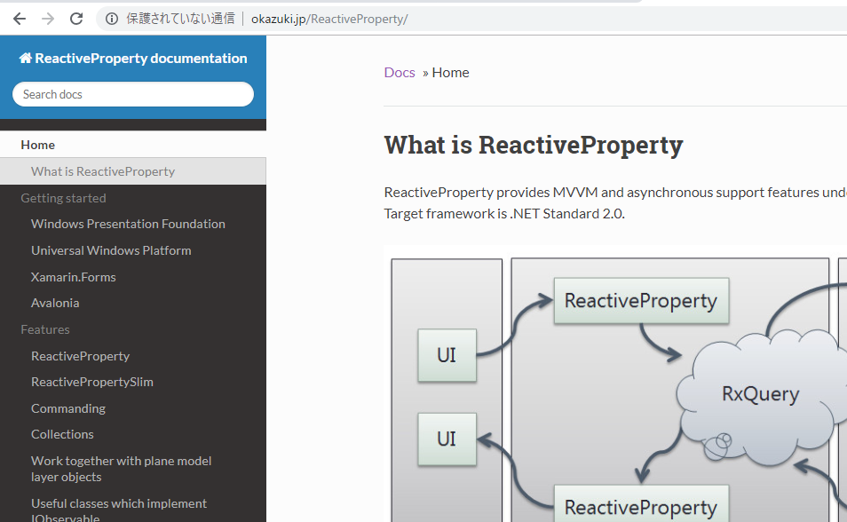Click the upper UI box in diagram

point(447,355)
